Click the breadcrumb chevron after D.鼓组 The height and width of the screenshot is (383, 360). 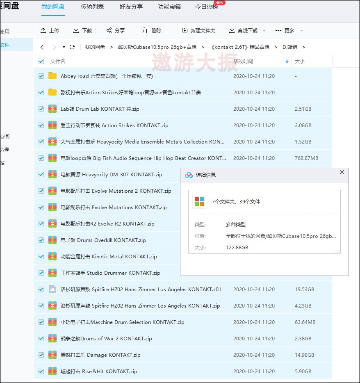(303, 47)
